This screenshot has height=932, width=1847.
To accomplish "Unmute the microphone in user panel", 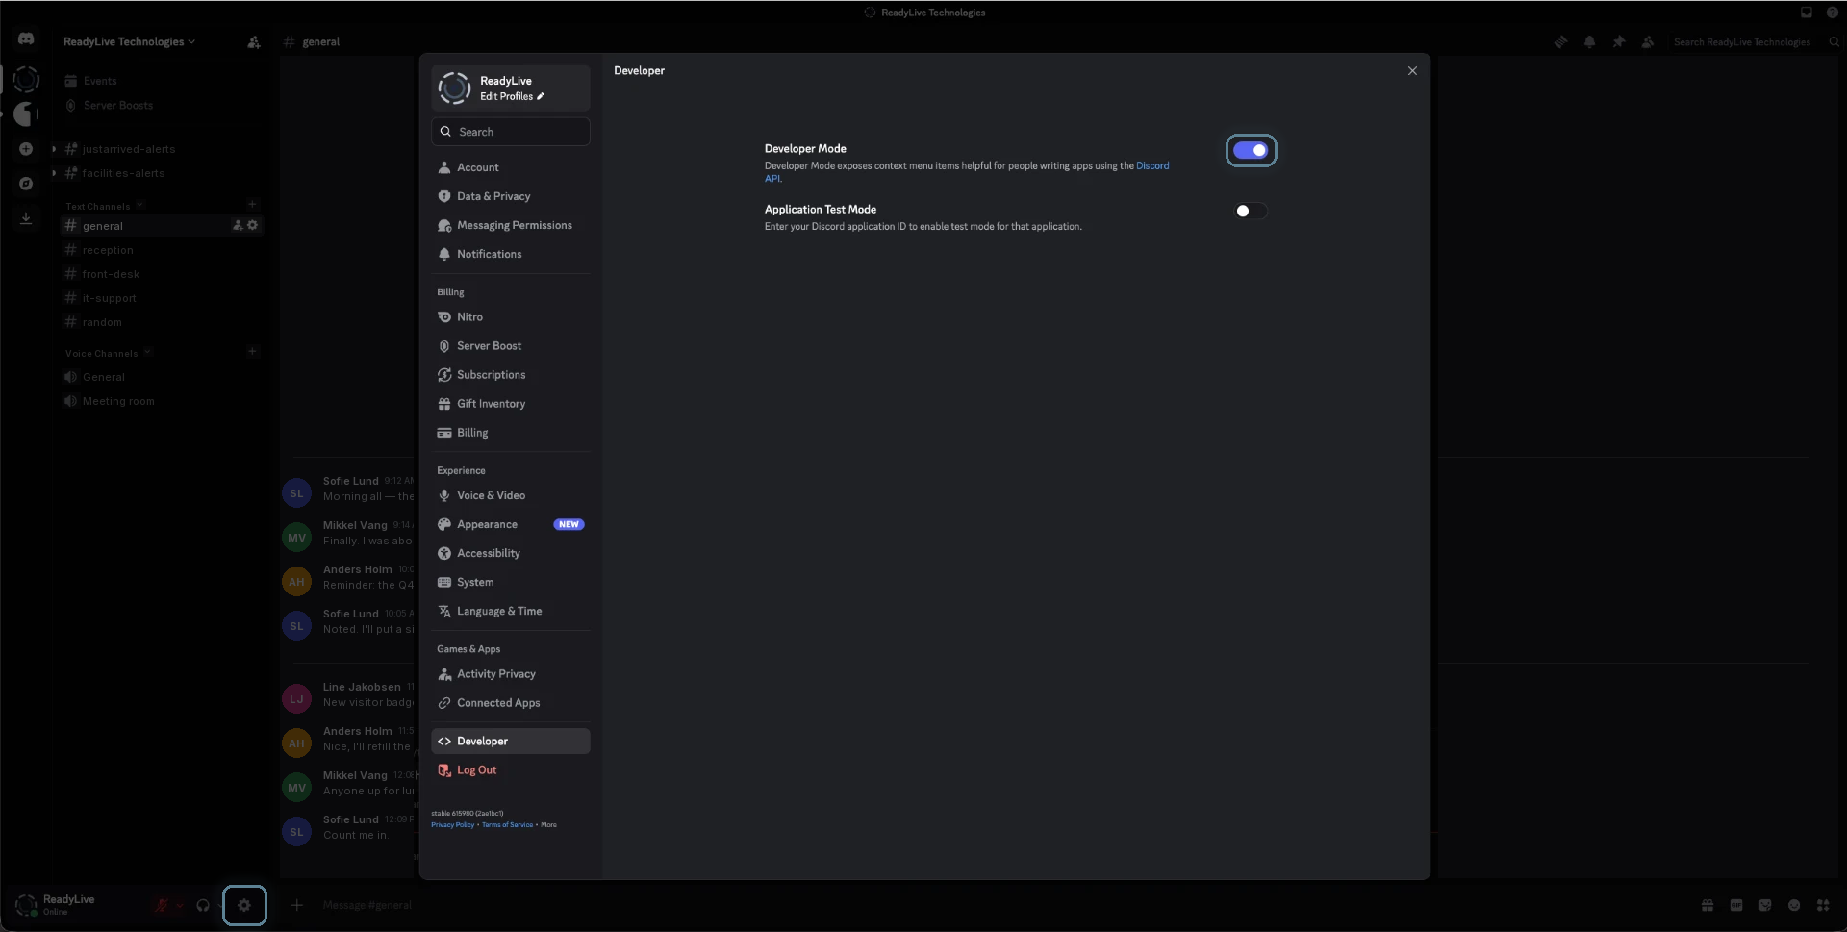I will tap(162, 905).
